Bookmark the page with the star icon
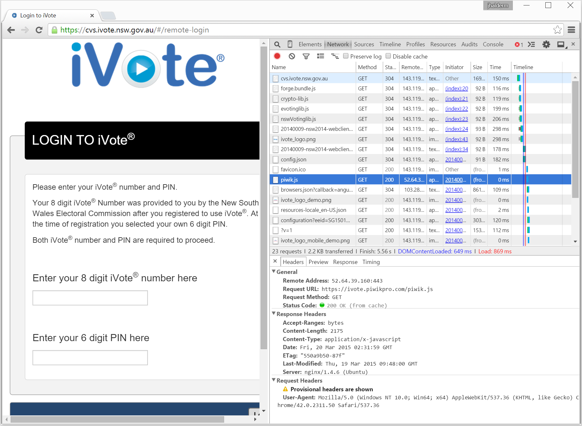 pyautogui.click(x=558, y=30)
